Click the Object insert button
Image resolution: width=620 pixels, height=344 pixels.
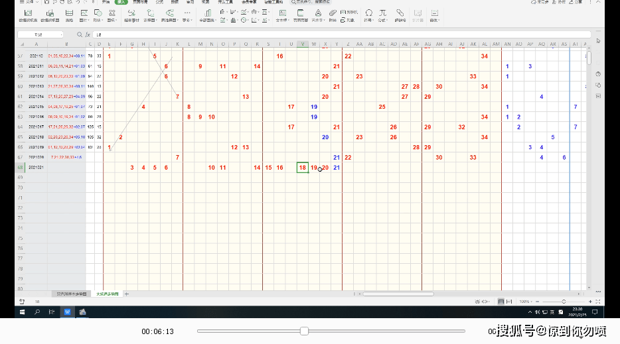[x=347, y=20]
